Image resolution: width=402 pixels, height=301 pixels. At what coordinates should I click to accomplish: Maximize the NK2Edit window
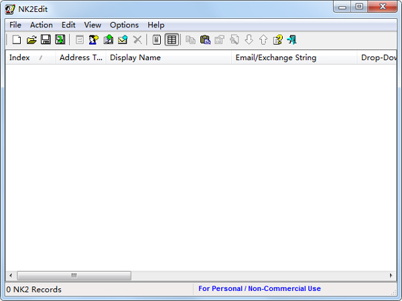(x=359, y=7)
